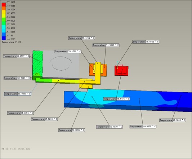The image size is (192, 159).
Task: Click the 70.1761 °C temperature label
Action: coord(68,52)
